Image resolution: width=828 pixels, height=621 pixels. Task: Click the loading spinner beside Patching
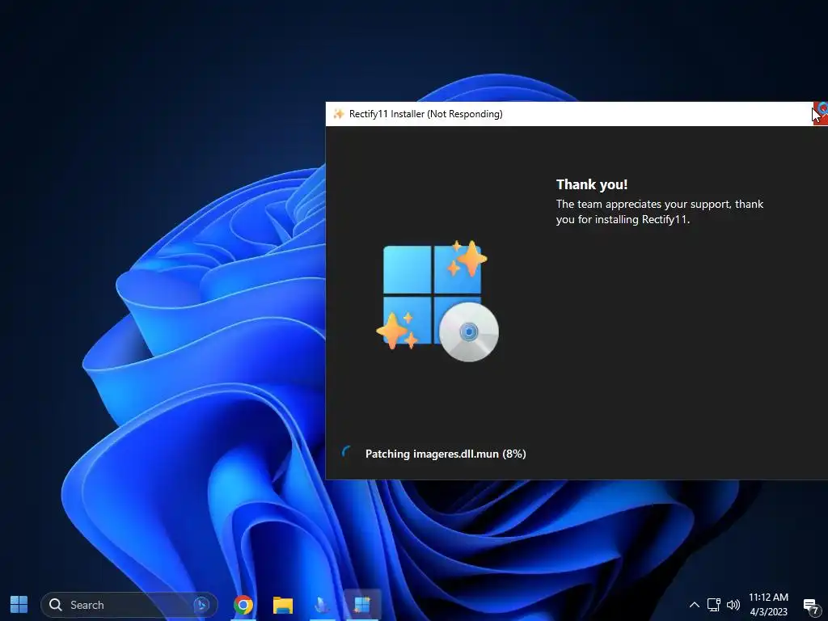pos(346,453)
